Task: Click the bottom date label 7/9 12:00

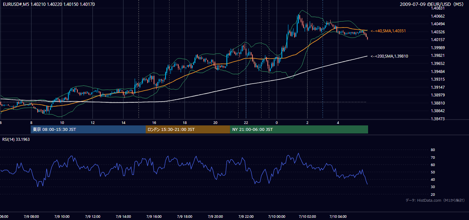Action: click(x=93, y=216)
